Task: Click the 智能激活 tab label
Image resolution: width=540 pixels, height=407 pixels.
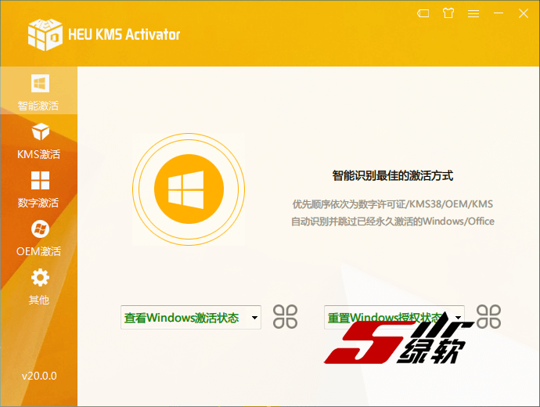Action: [38, 106]
